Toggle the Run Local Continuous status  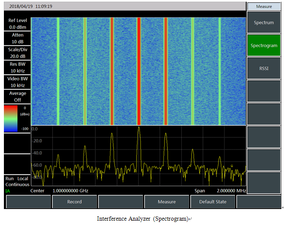tap(17, 181)
